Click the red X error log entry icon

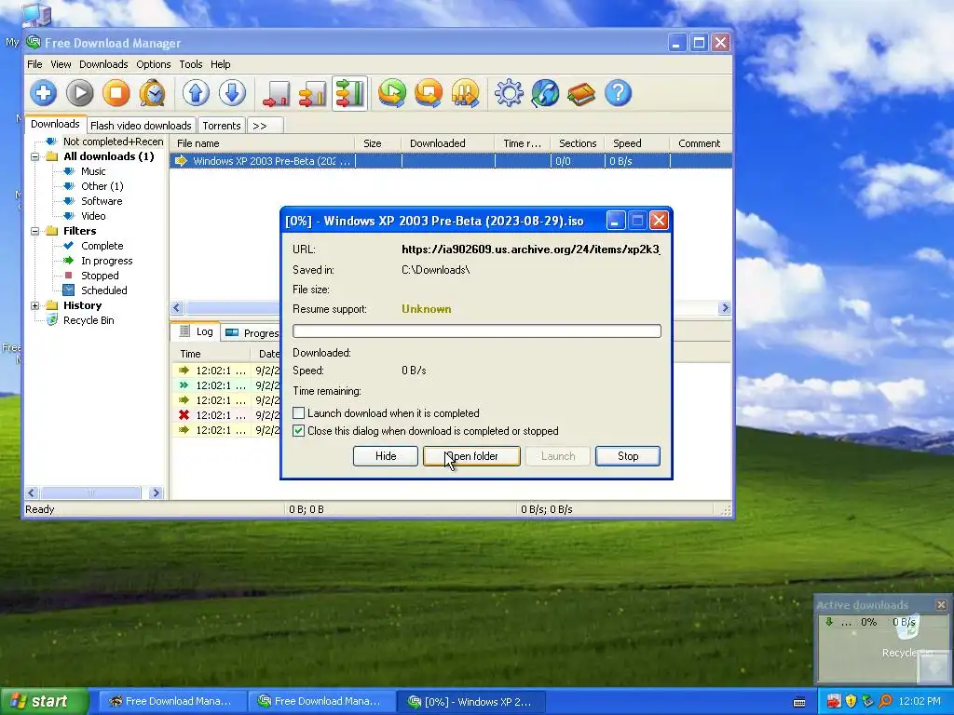[x=184, y=414]
